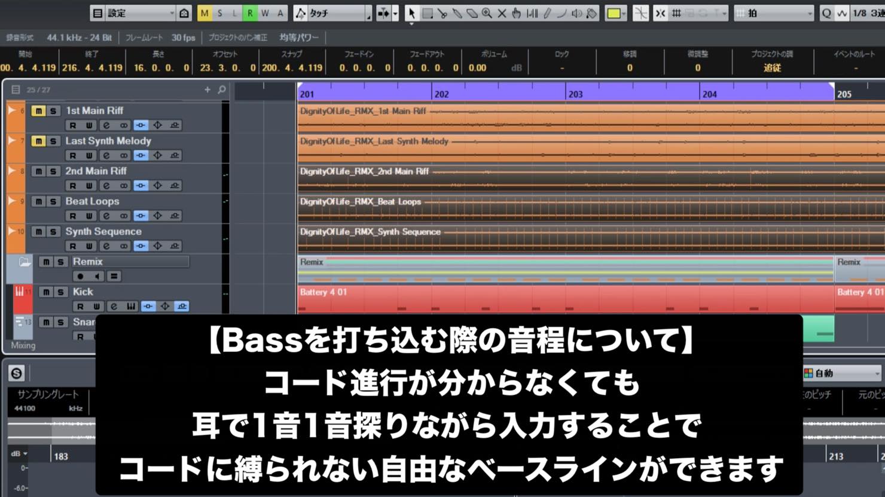885x497 pixels.
Task: Expand the 1st Main Riff track arrow
Action: 11,111
